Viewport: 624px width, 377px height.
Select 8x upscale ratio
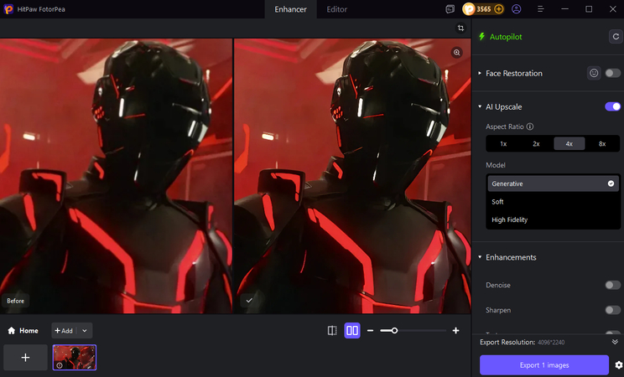(602, 143)
